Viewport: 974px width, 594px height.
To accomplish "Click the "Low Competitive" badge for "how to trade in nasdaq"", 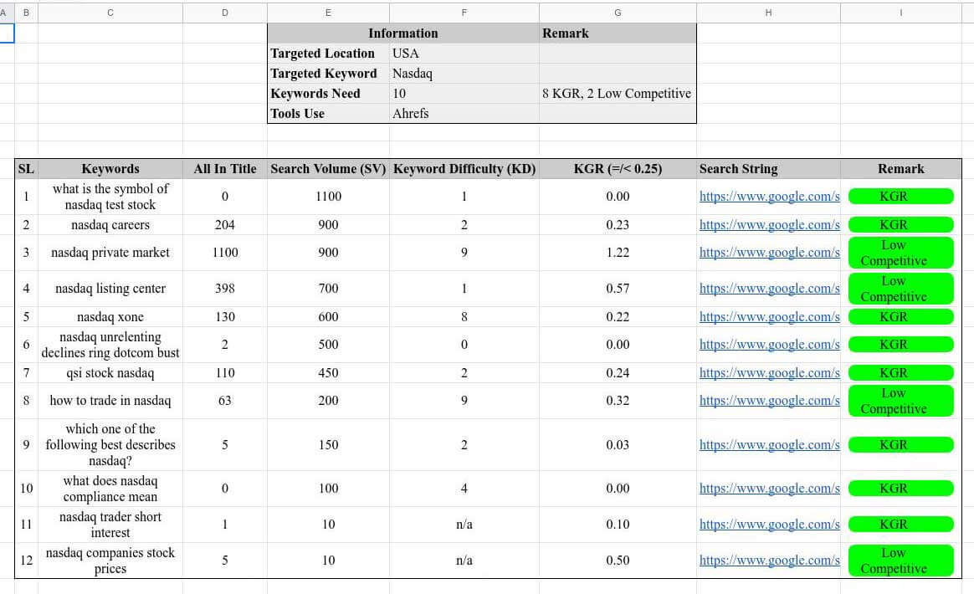I will point(900,401).
